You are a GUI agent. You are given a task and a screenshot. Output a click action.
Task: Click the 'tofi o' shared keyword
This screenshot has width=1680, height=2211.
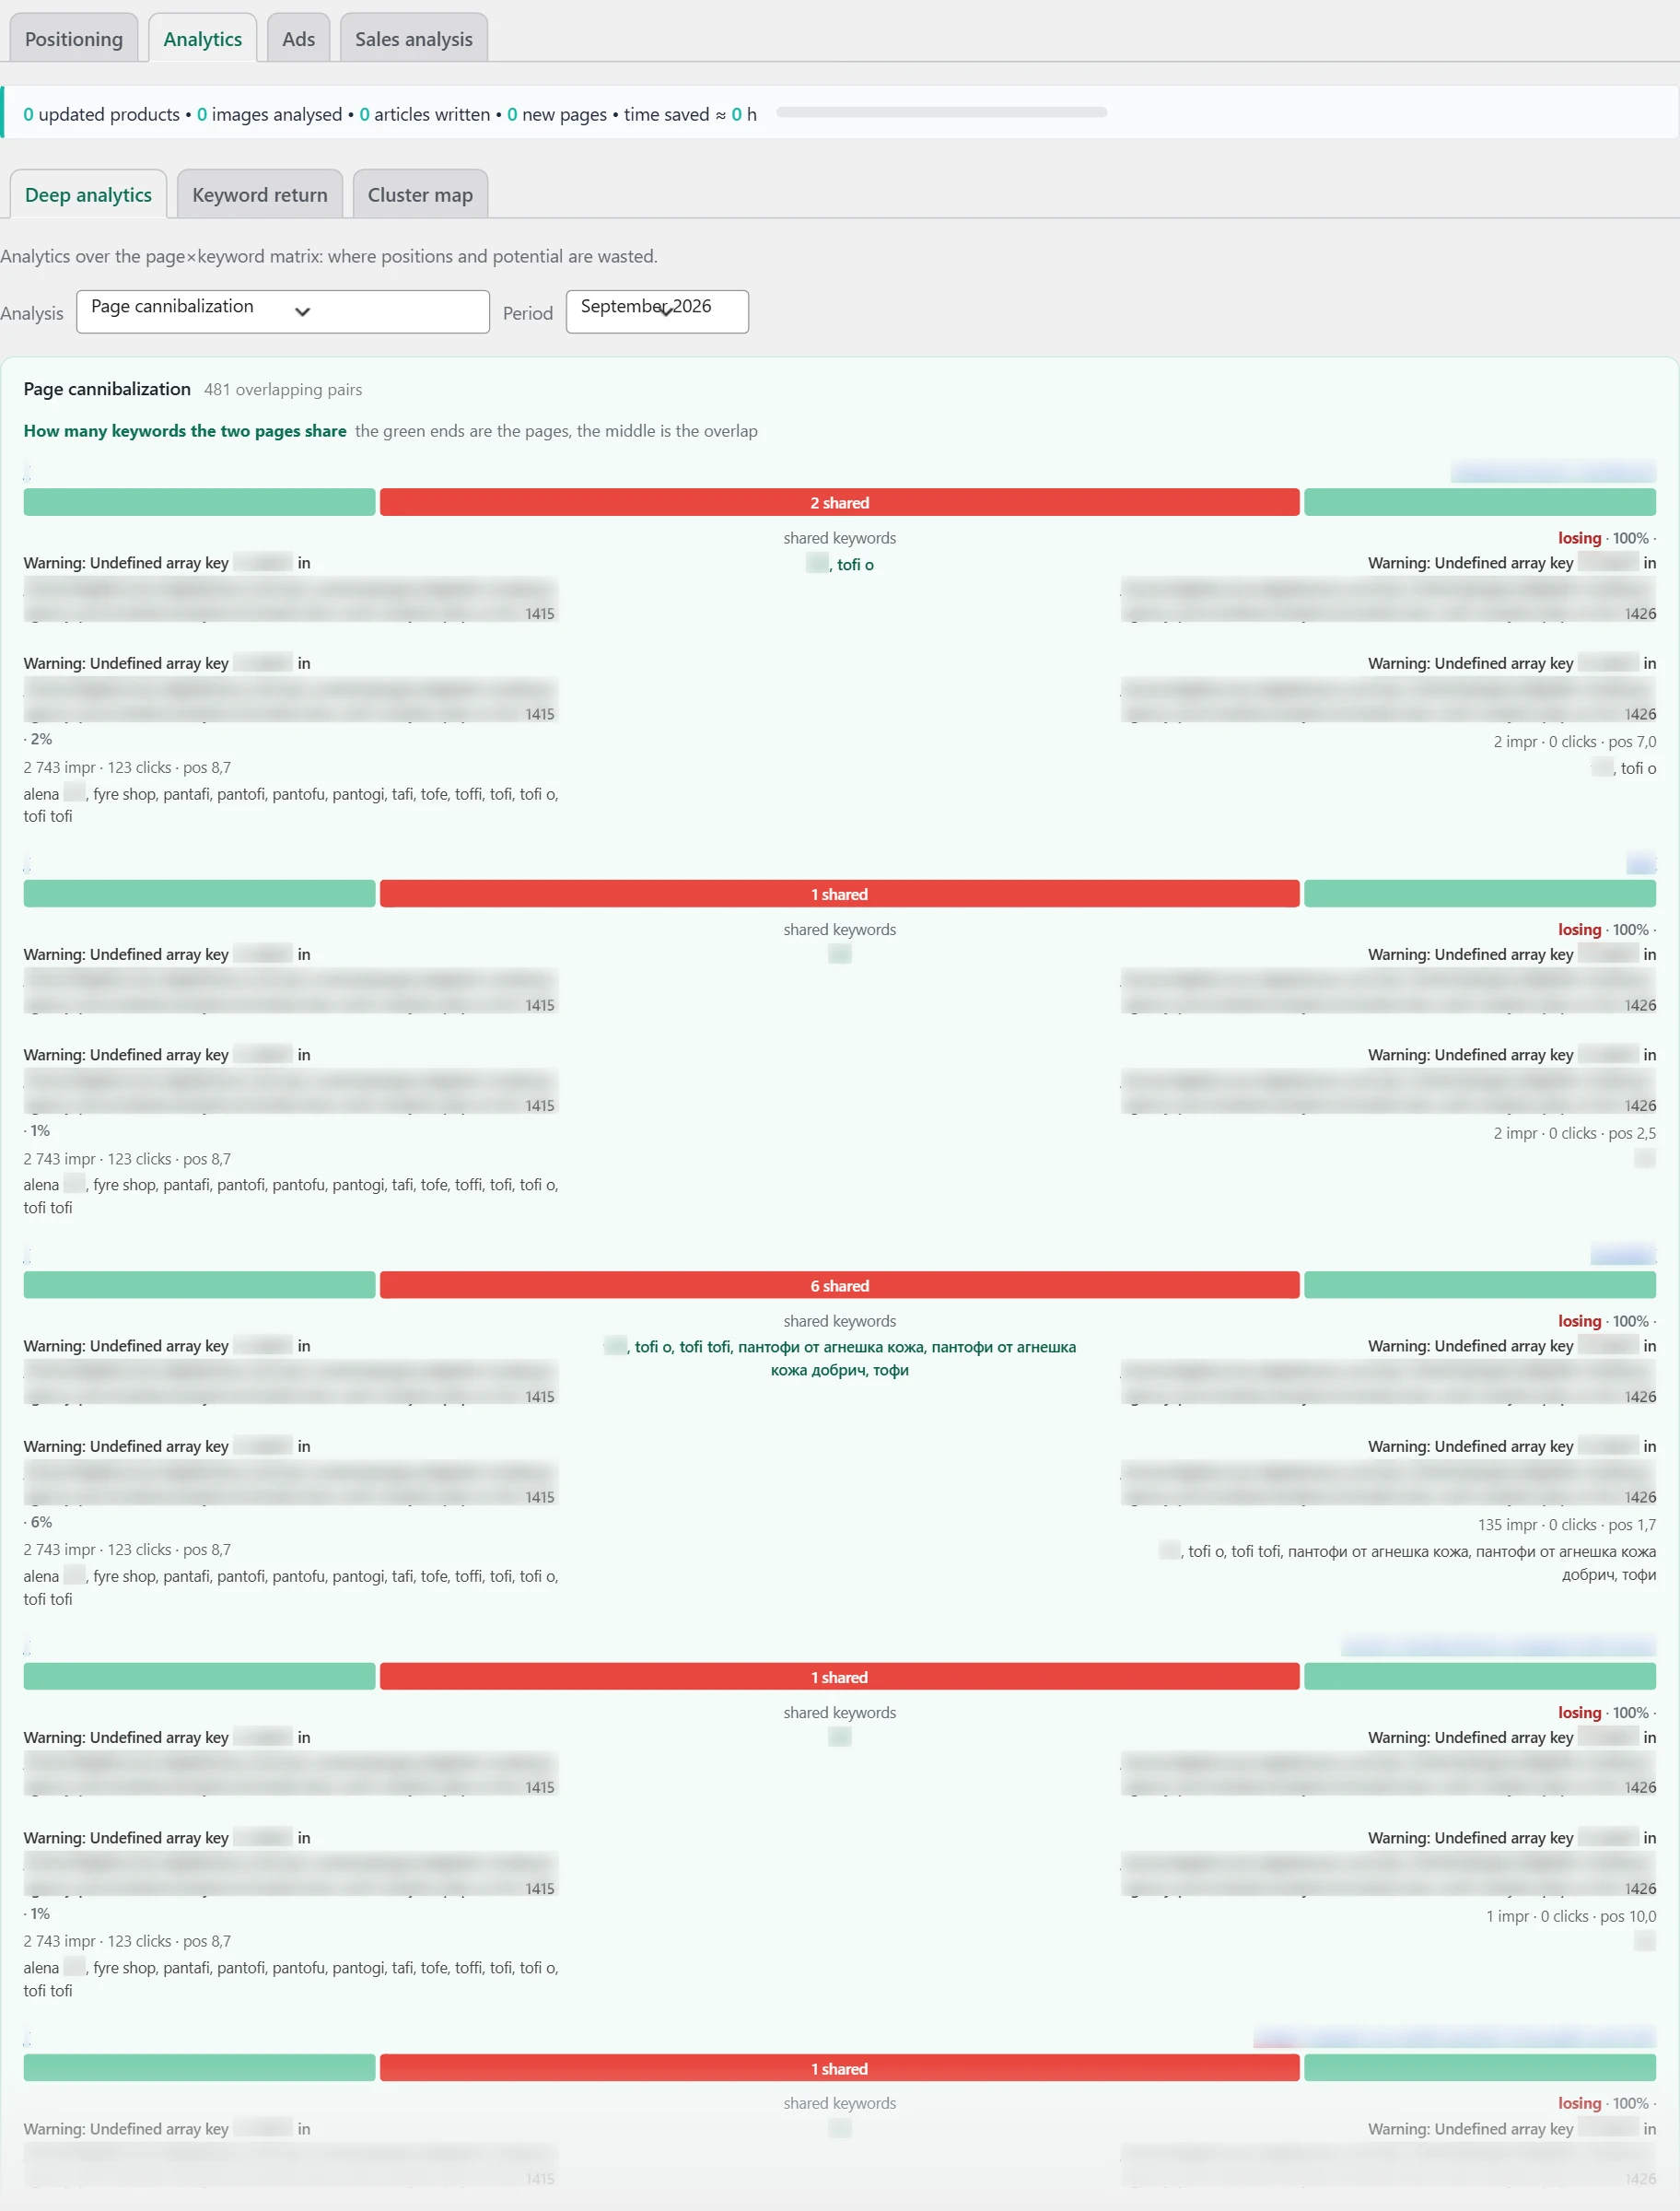tap(855, 564)
